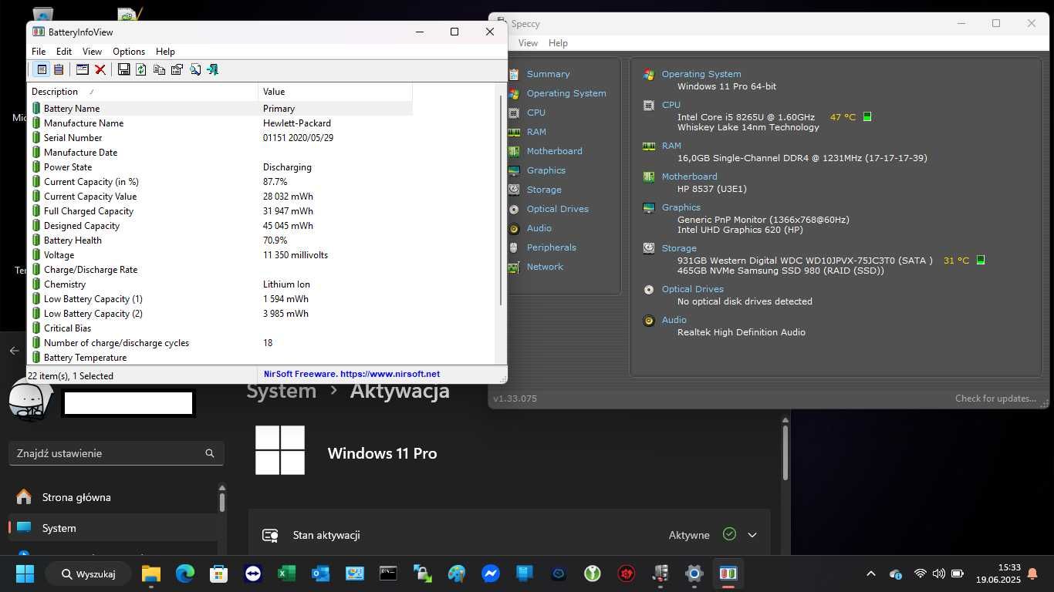Click the Windows logo icon beside Operating System heading
Image resolution: width=1054 pixels, height=592 pixels.
(x=649, y=75)
